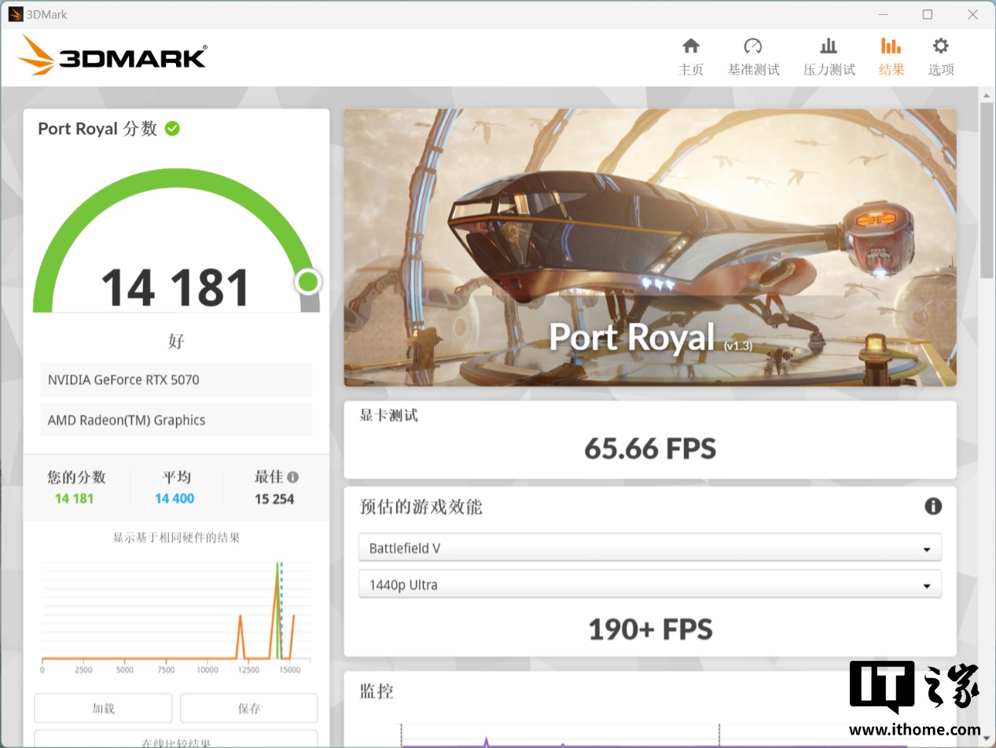Open Options via the gear icon
Screen dimensions: 996x748
[x=940, y=46]
